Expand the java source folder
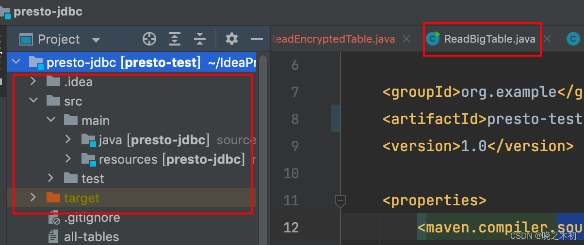The width and height of the screenshot is (584, 245). [68, 140]
